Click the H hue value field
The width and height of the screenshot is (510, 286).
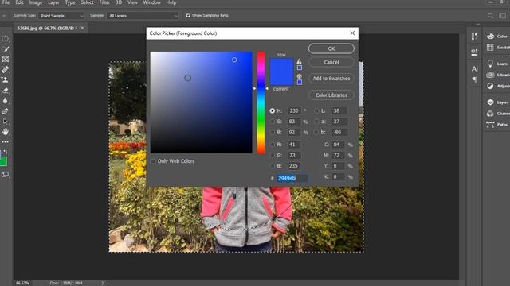(x=294, y=110)
